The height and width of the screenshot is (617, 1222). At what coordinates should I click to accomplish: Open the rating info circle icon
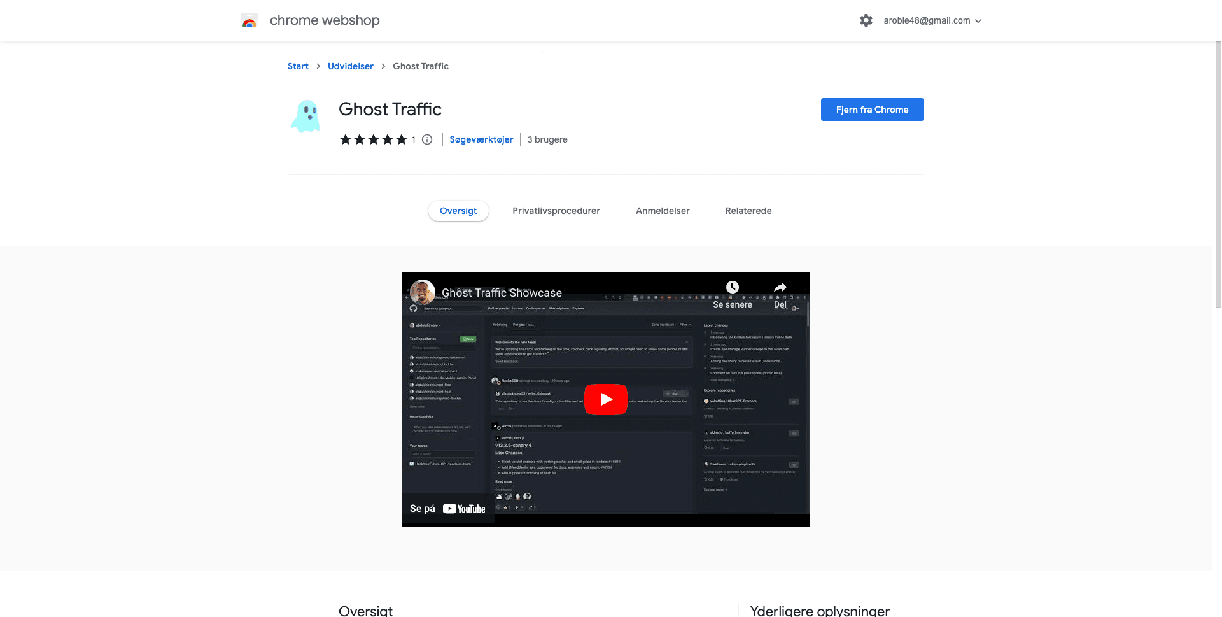pyautogui.click(x=427, y=139)
